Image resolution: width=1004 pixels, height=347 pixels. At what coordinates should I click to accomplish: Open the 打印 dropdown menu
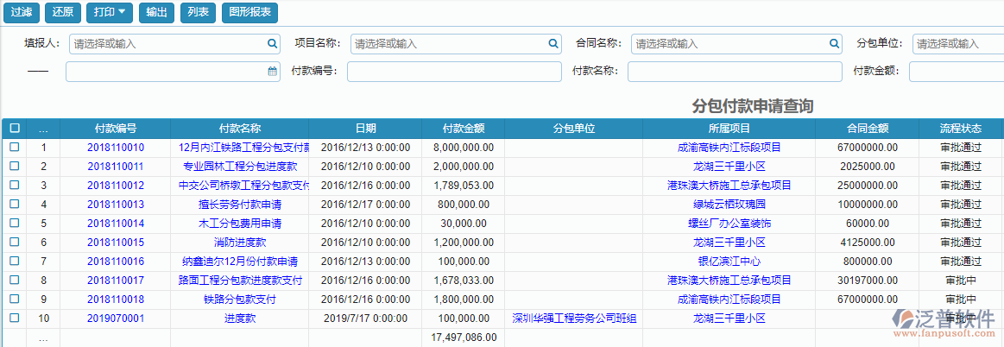pyautogui.click(x=110, y=13)
